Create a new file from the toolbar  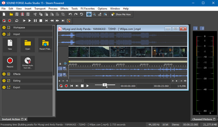[4, 14]
